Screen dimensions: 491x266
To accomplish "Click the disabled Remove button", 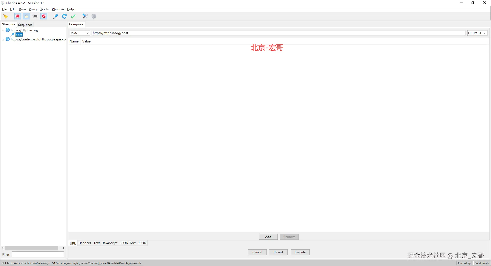I will [289, 237].
